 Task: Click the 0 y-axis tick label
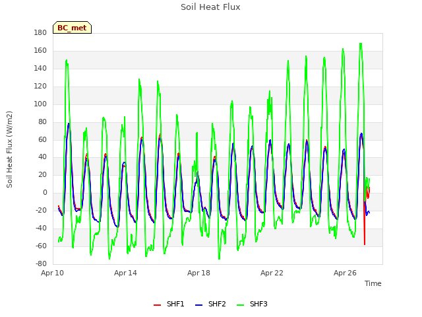pyautogui.click(x=45, y=192)
